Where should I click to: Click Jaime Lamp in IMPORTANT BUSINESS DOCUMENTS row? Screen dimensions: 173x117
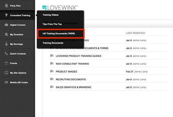139,48
